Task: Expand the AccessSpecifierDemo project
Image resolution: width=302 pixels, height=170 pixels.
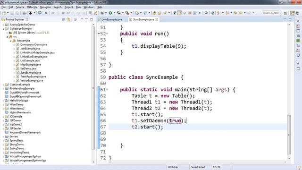Action: pos(3,25)
